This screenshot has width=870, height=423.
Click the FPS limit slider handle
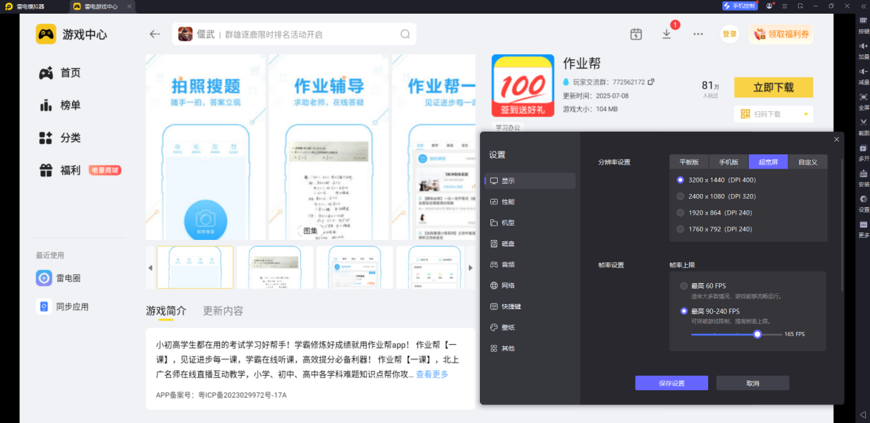pyautogui.click(x=758, y=335)
